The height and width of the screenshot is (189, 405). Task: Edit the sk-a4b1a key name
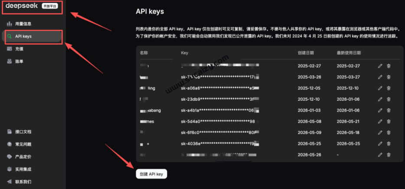pyautogui.click(x=380, y=110)
